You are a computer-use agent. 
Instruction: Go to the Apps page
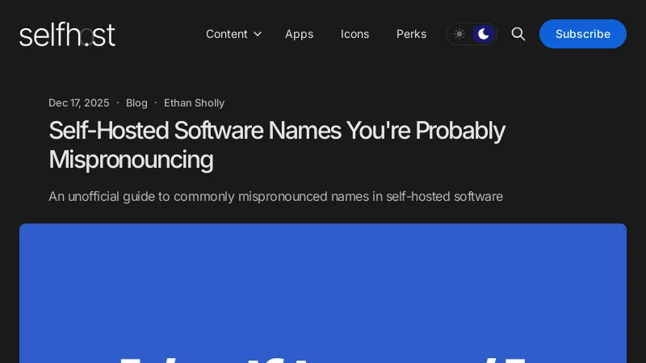click(299, 34)
